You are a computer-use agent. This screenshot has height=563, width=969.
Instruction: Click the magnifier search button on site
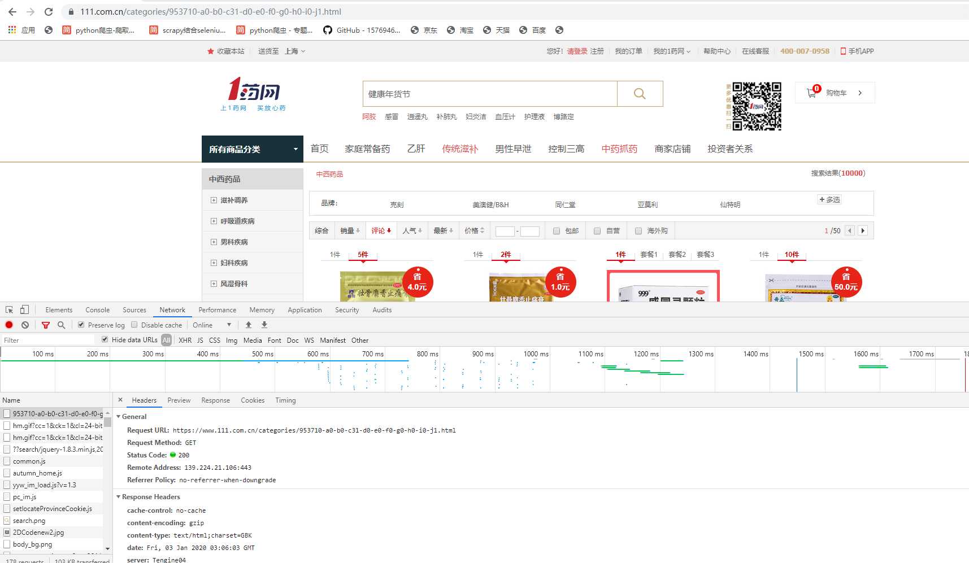pos(640,94)
